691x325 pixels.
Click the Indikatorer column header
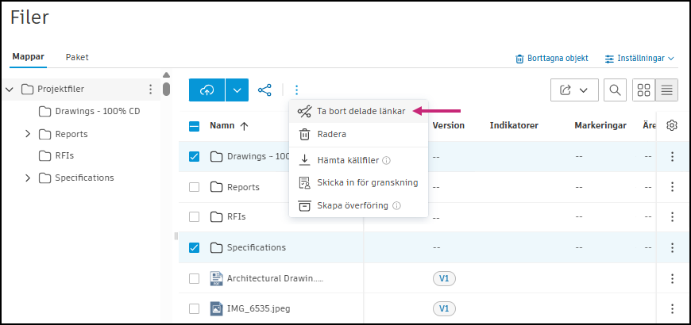515,125
